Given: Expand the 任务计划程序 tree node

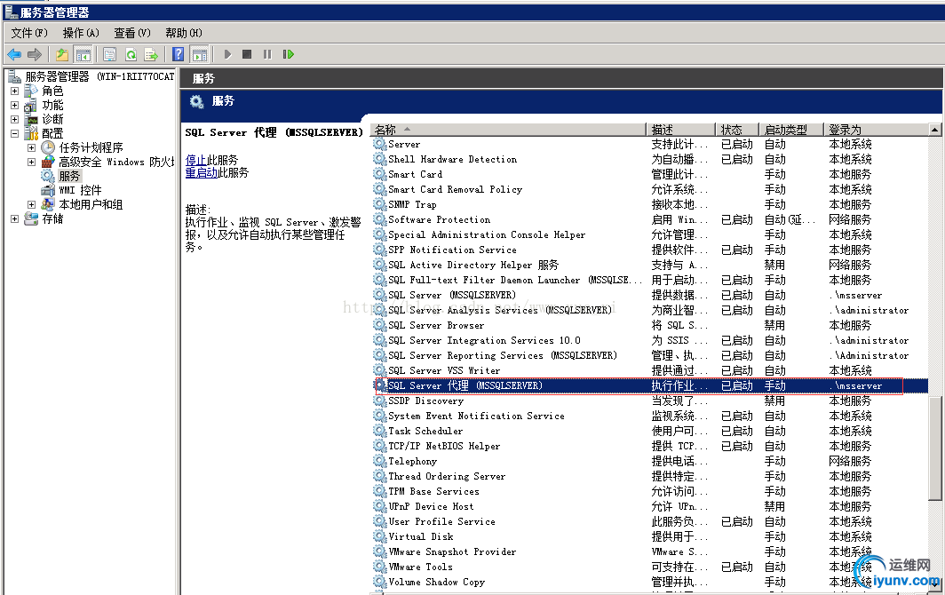Looking at the screenshot, I should click(x=31, y=147).
